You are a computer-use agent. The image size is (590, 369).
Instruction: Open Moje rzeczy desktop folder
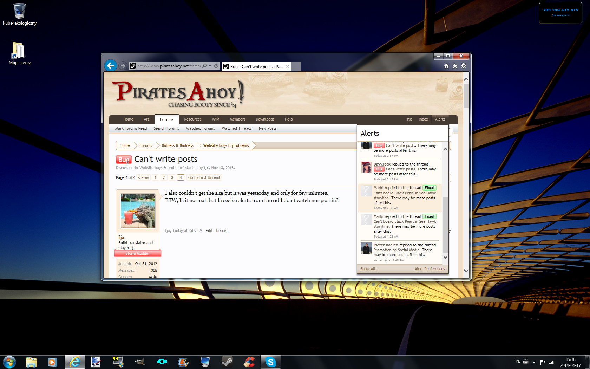pos(20,53)
